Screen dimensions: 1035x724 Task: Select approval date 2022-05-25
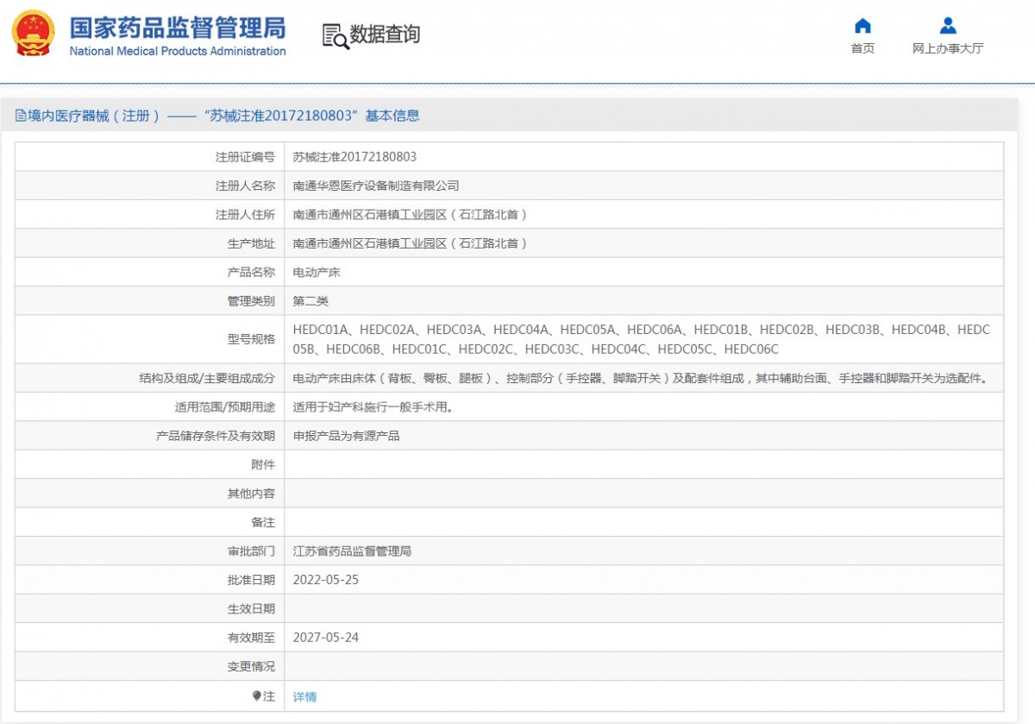point(326,580)
